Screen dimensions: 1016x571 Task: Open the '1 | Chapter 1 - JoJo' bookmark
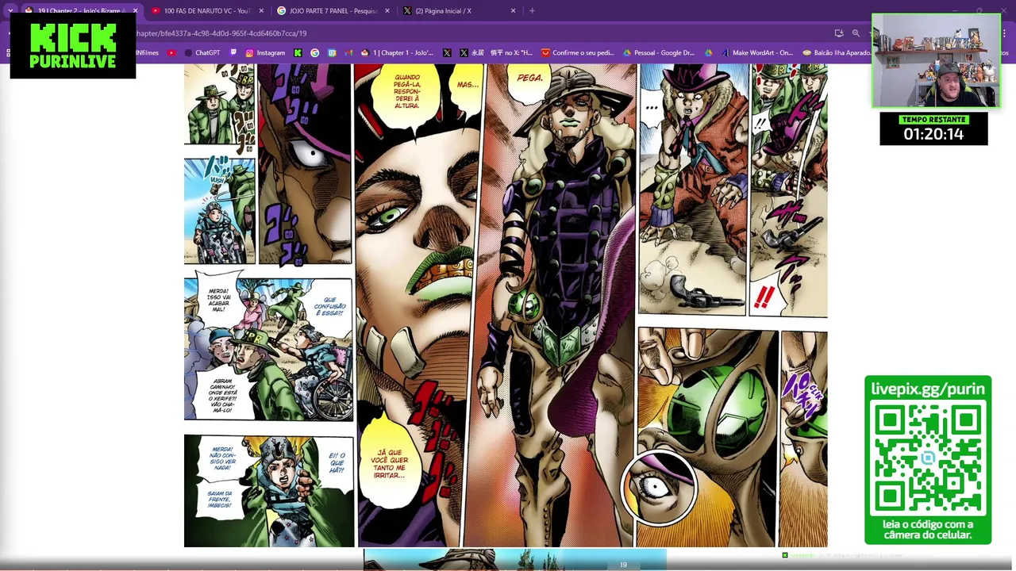click(397, 53)
